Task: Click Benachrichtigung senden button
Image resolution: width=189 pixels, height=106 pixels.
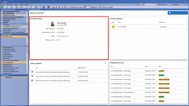Action: coord(177,13)
